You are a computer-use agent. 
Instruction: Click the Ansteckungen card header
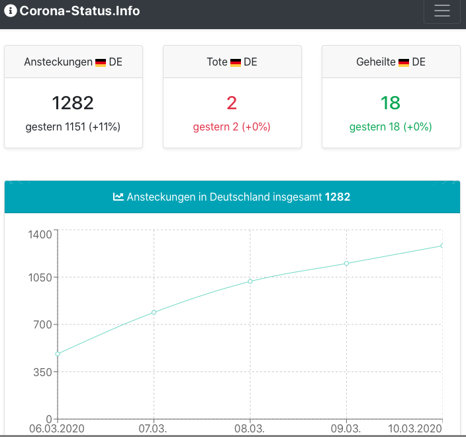(x=73, y=62)
